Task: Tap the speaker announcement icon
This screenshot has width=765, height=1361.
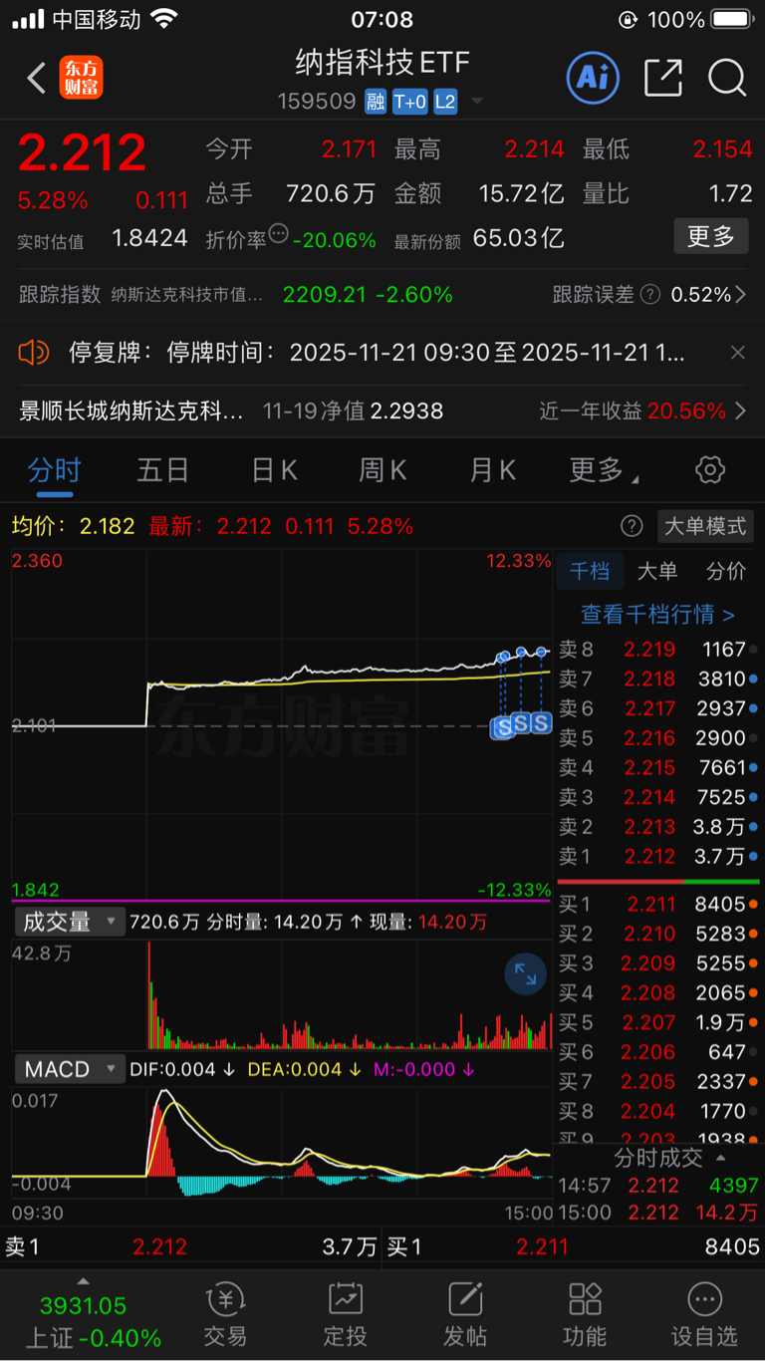Action: point(34,352)
